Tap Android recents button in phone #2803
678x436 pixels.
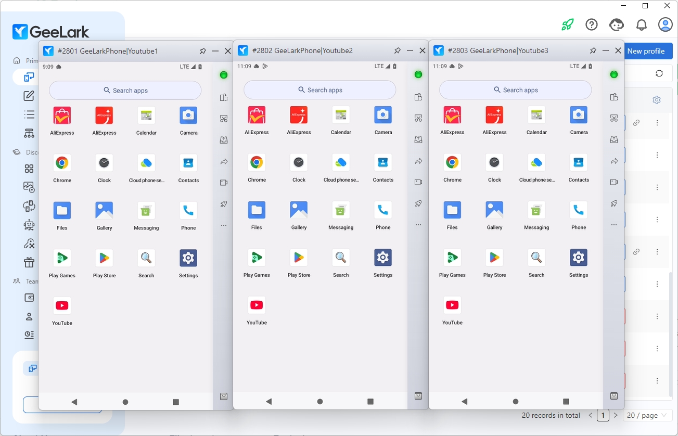(x=566, y=402)
